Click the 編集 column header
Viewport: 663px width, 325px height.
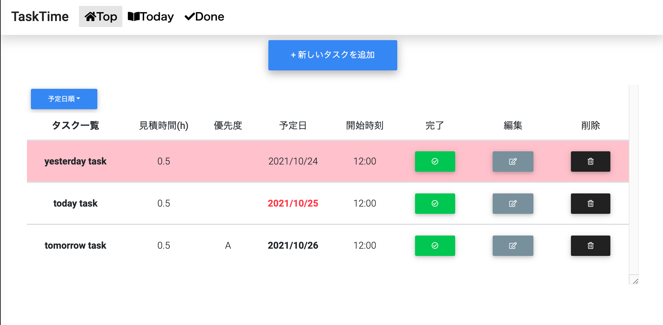pos(513,126)
